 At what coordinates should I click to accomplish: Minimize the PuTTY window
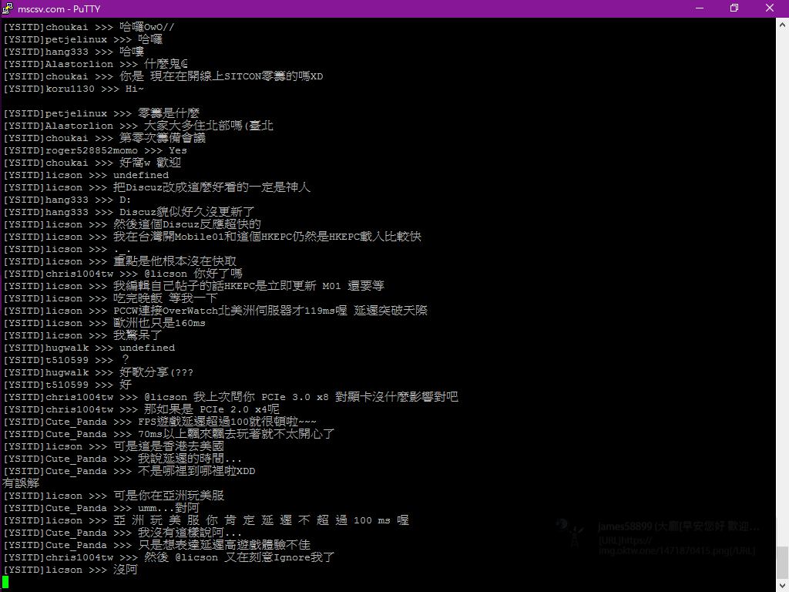pyautogui.click(x=700, y=8)
